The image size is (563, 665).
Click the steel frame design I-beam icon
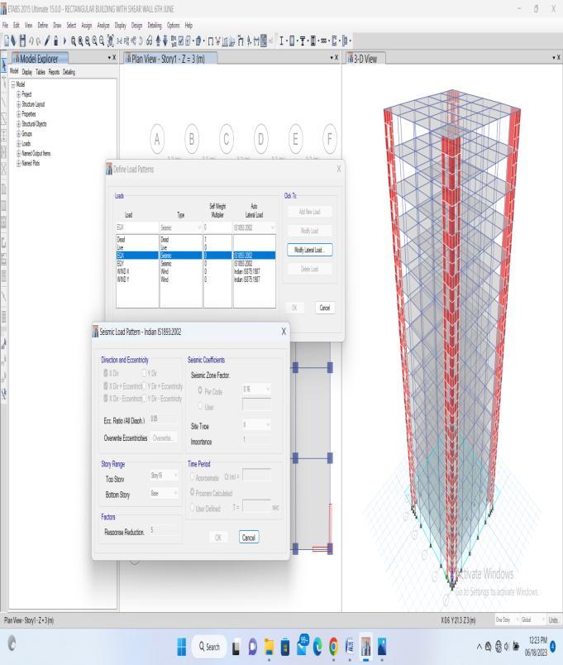pyautogui.click(x=281, y=41)
